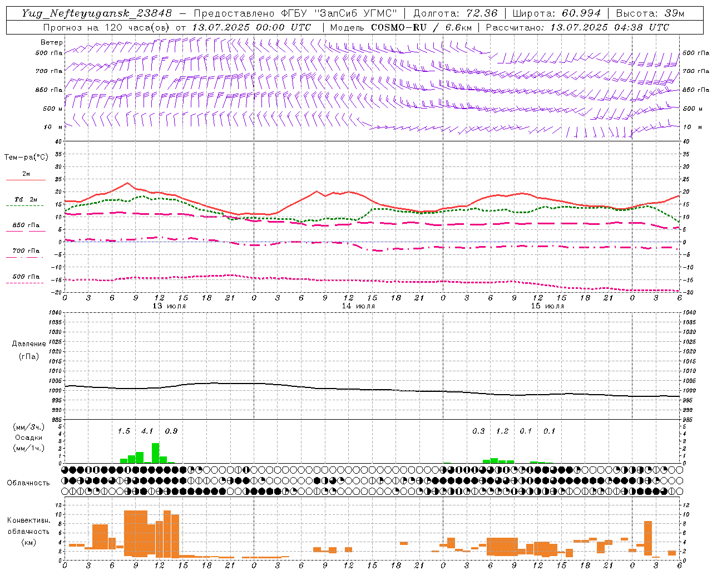Click the 14 июля date label

(358, 306)
